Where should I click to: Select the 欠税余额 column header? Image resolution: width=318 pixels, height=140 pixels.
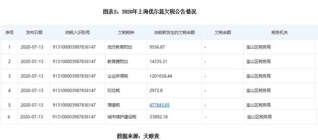(x=223, y=33)
